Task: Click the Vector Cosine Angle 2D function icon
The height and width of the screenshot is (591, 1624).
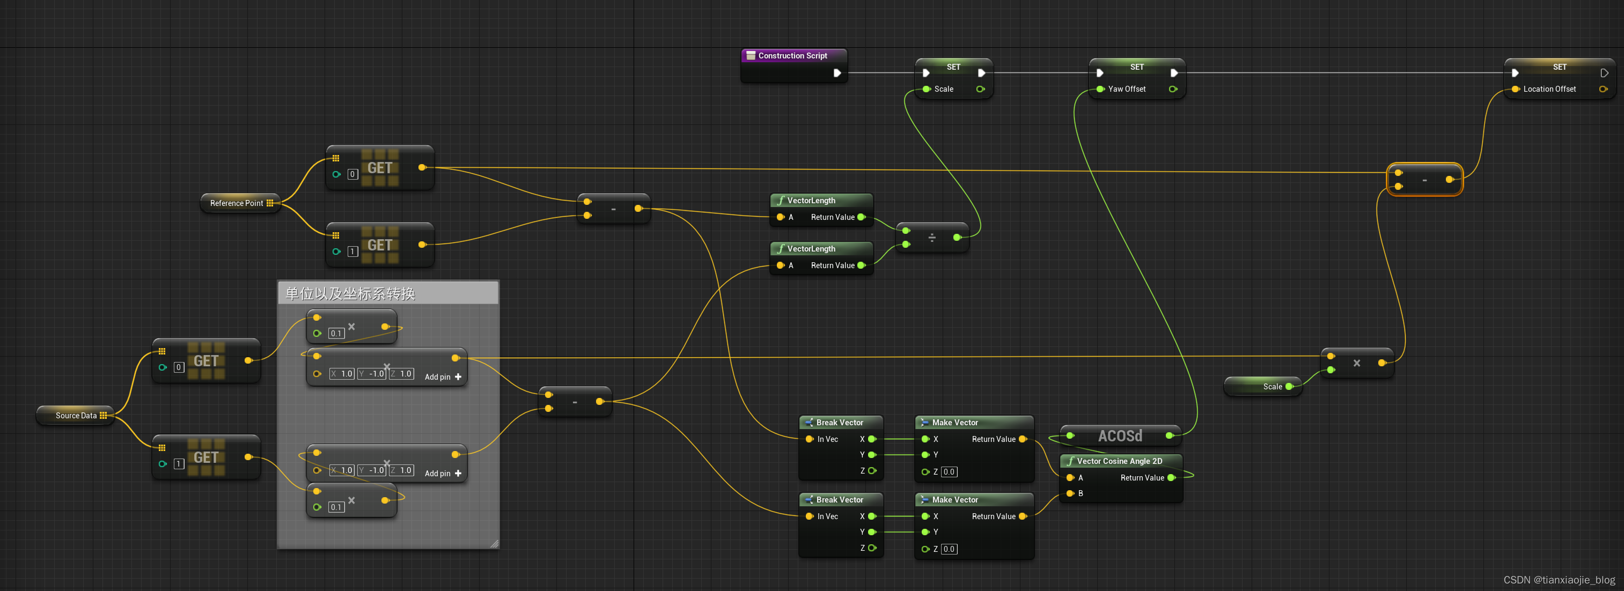Action: [1070, 461]
